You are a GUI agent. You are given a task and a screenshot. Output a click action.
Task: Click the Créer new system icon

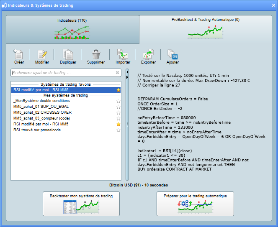click(x=18, y=54)
